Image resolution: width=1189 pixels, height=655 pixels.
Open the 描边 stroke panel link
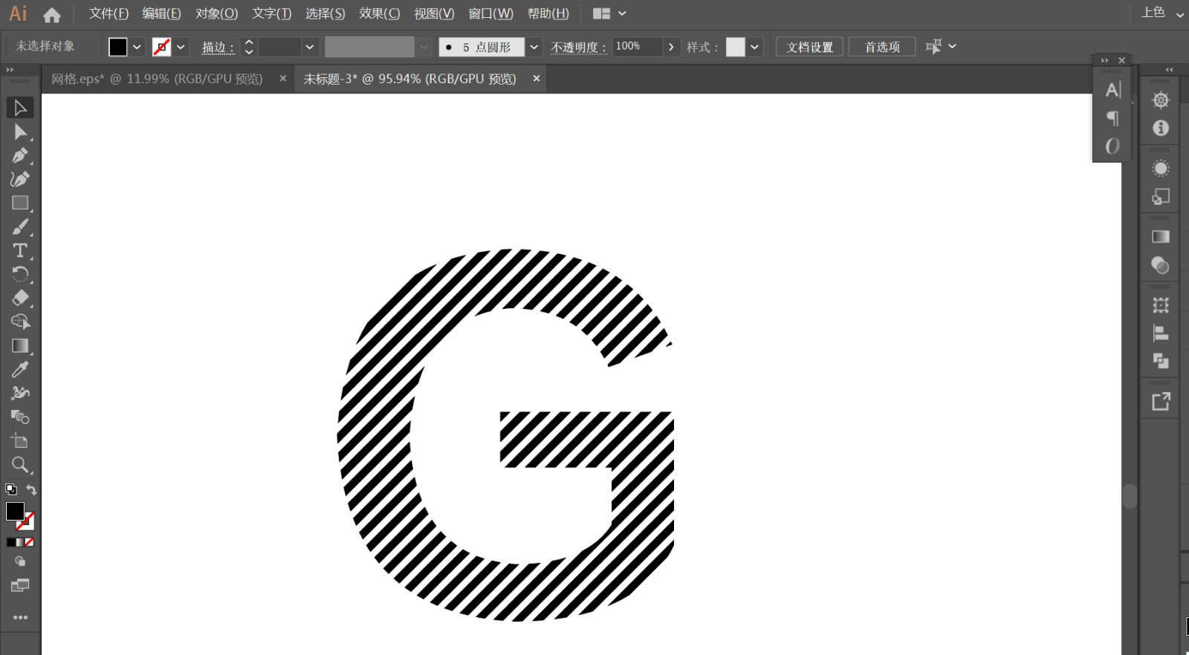[218, 48]
